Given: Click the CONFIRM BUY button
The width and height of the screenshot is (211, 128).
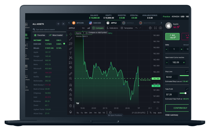Looking at the screenshot, I should tap(180, 108).
